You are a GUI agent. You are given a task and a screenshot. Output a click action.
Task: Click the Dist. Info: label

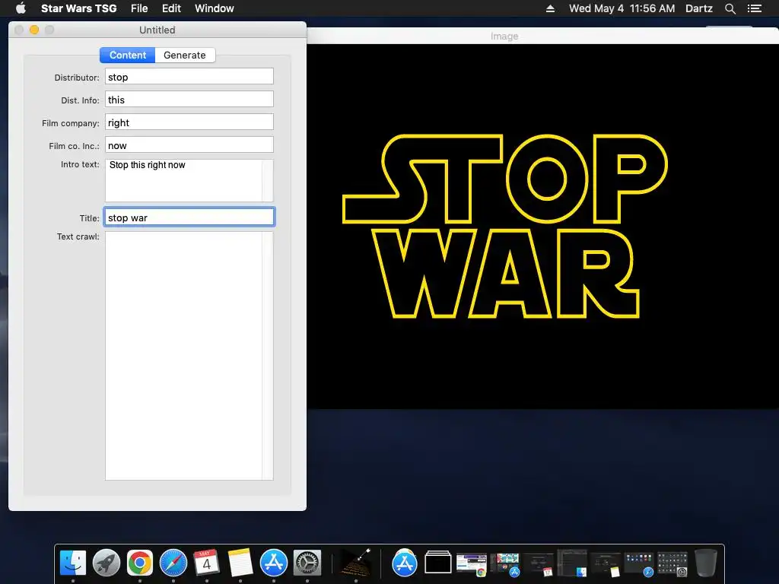(80, 100)
